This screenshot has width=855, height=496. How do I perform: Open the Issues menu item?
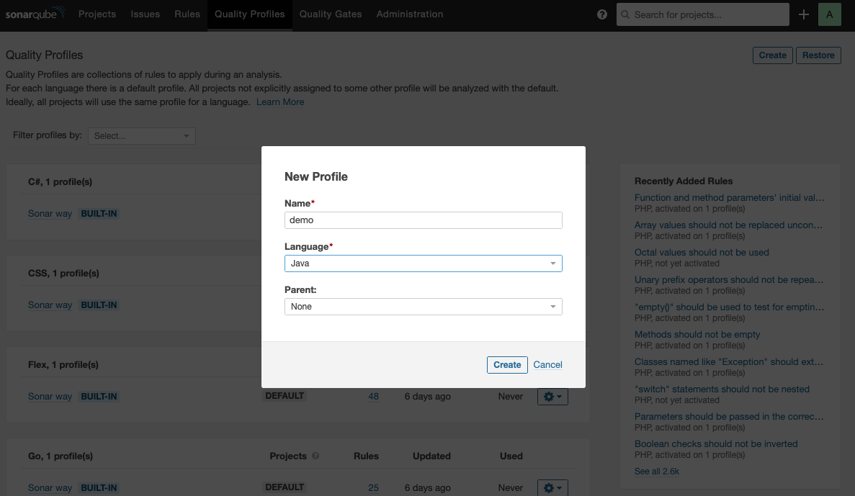click(145, 13)
